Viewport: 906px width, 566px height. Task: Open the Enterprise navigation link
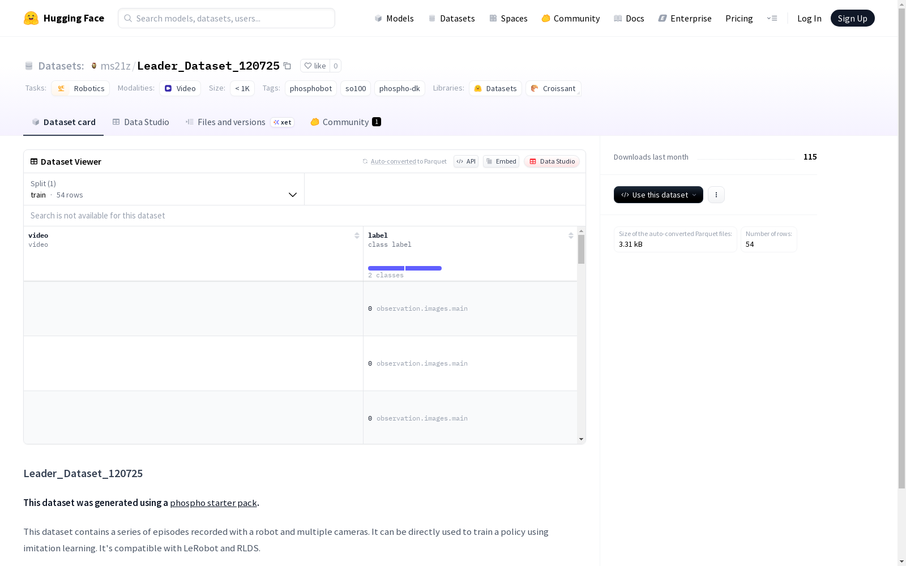(685, 18)
